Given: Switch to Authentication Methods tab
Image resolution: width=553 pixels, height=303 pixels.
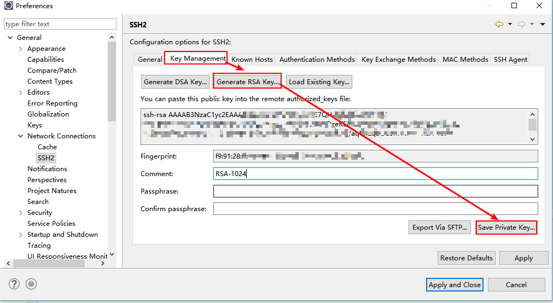Looking at the screenshot, I should coord(317,59).
